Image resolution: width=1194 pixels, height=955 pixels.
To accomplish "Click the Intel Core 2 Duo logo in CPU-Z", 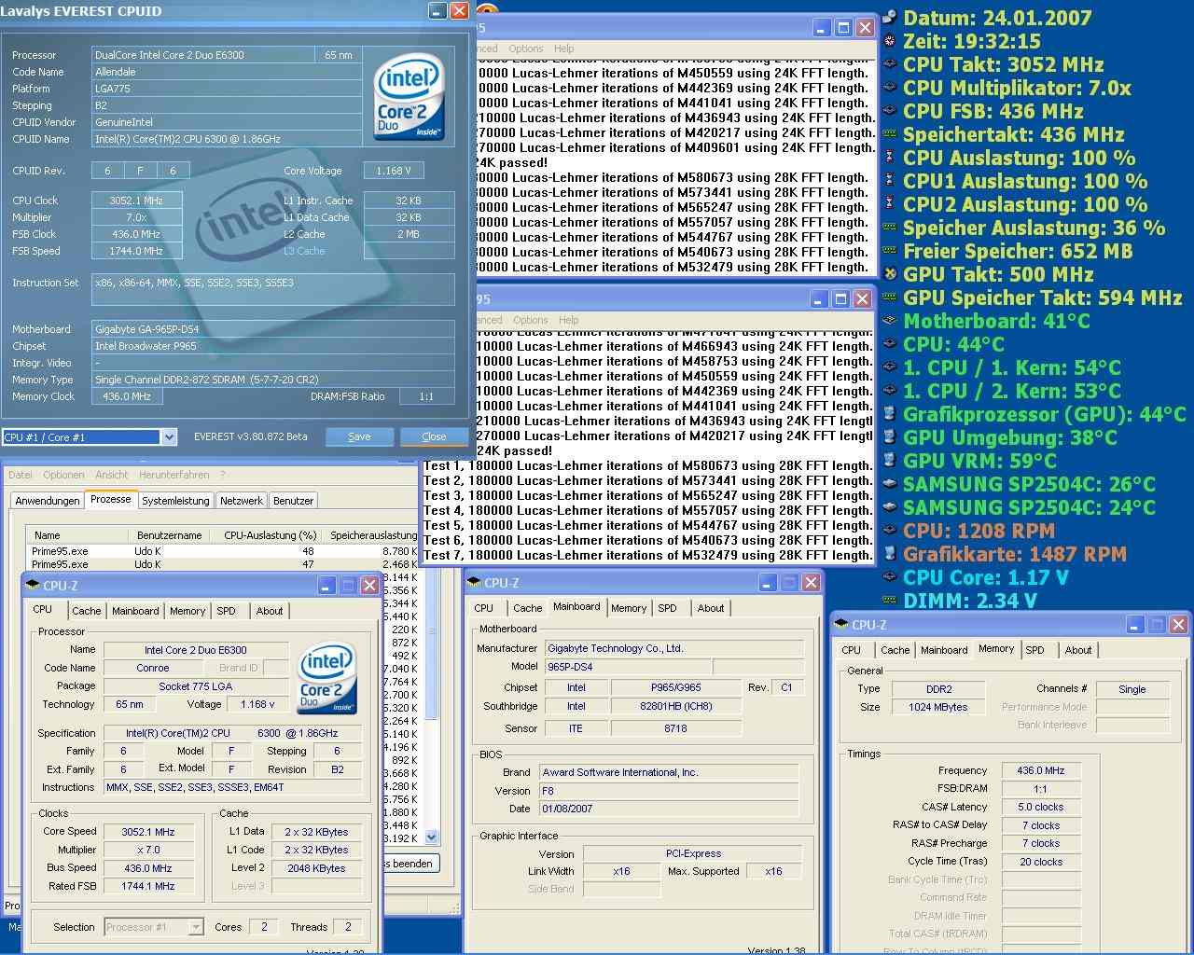I will coord(327,680).
